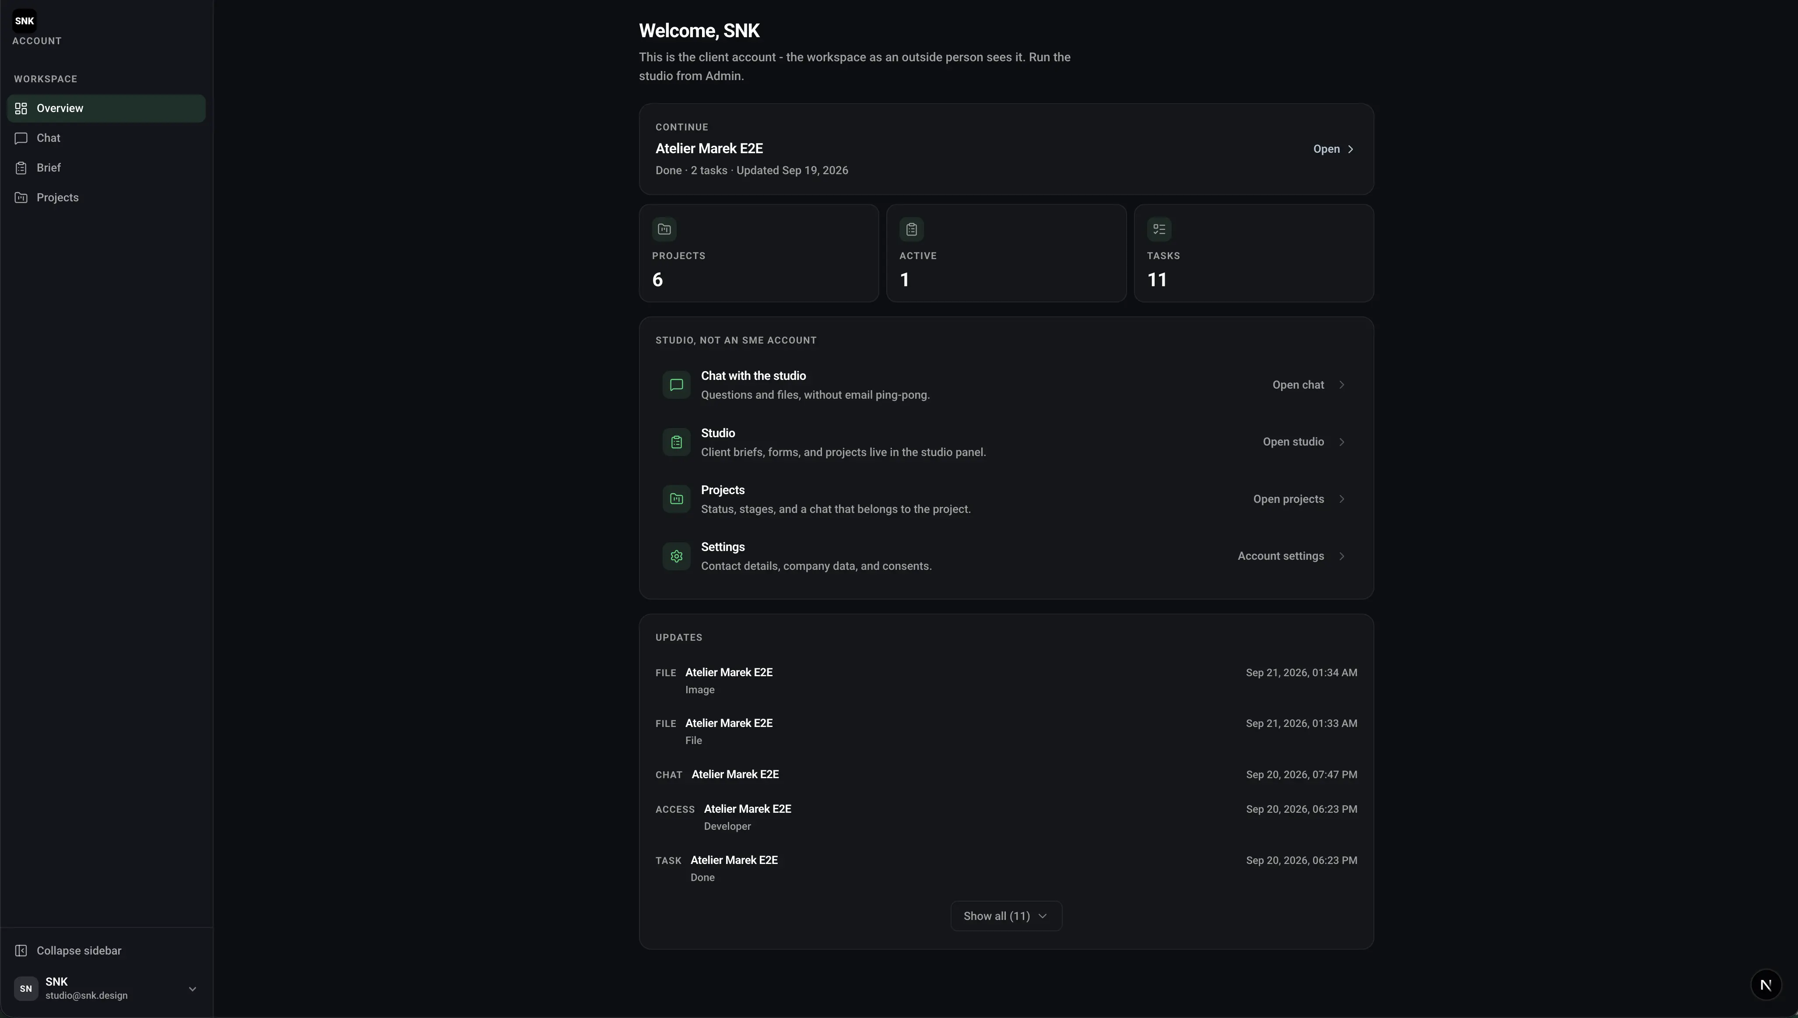Click the Projects heading in the studio panel
Screen dimensions: 1798x1018
coord(722,490)
